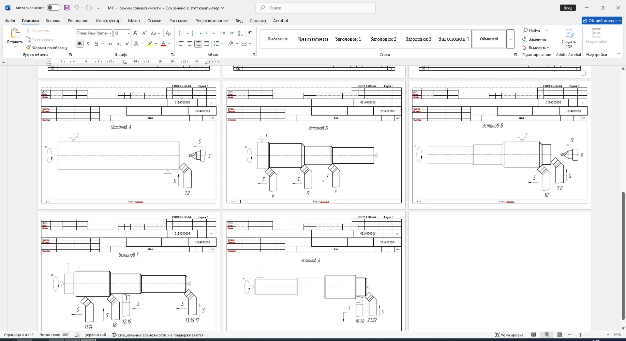Viewport: 626px width, 341px height.
Task: Click the clear all formatting icon
Action: tap(168, 33)
